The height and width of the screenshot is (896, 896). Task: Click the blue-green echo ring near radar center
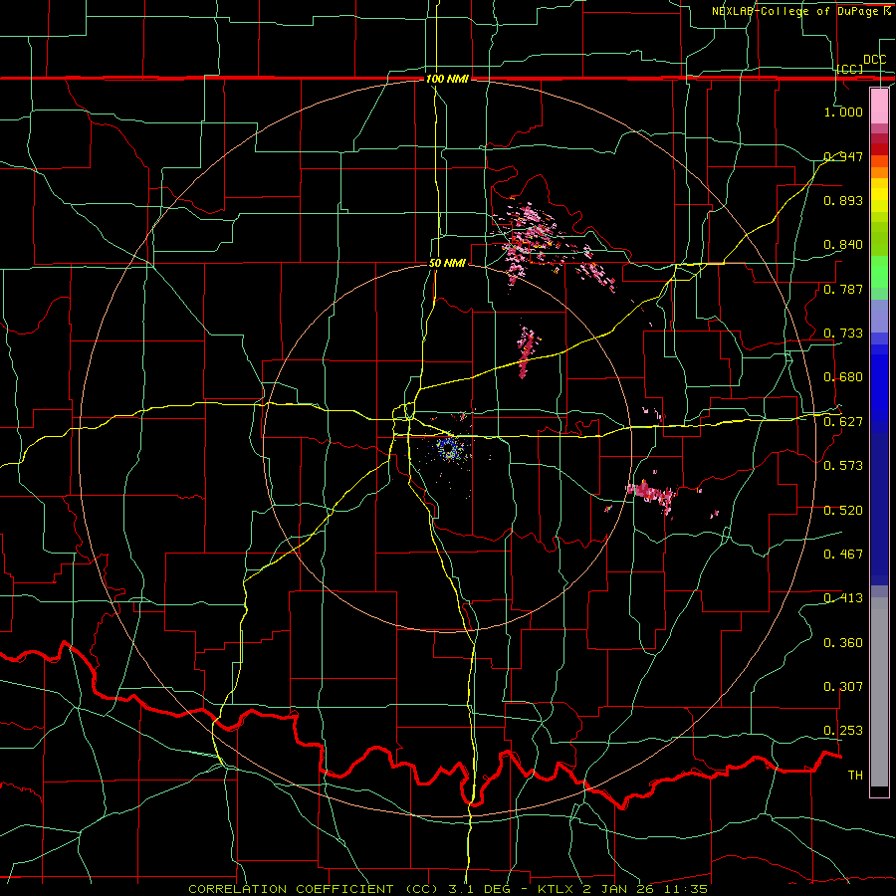tap(451, 449)
